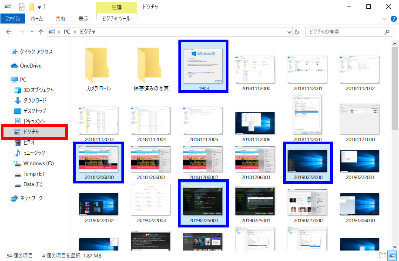Go forward with the right arrow
Image resolution: width=399 pixels, height=261 pixels.
click(x=22, y=32)
